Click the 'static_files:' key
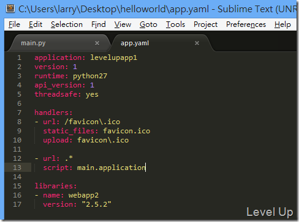Screen dimensions: 299x222 click(70, 131)
